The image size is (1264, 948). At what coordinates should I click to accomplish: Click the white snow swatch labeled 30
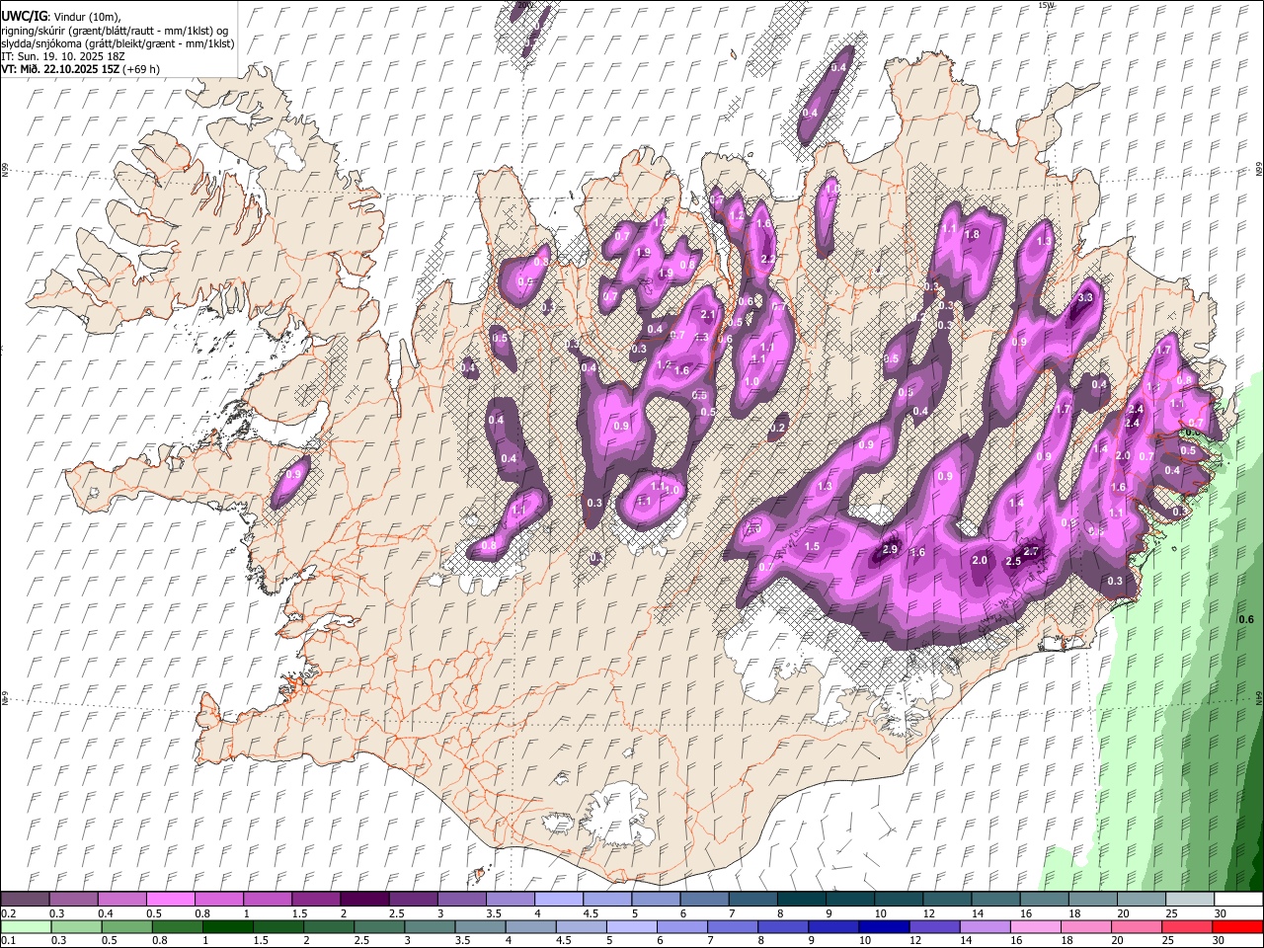click(x=1238, y=899)
